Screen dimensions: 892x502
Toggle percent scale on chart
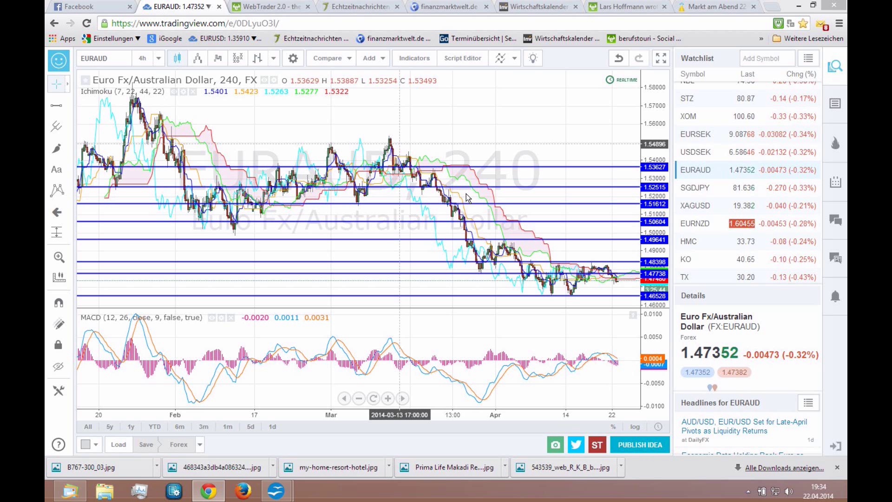click(x=613, y=427)
